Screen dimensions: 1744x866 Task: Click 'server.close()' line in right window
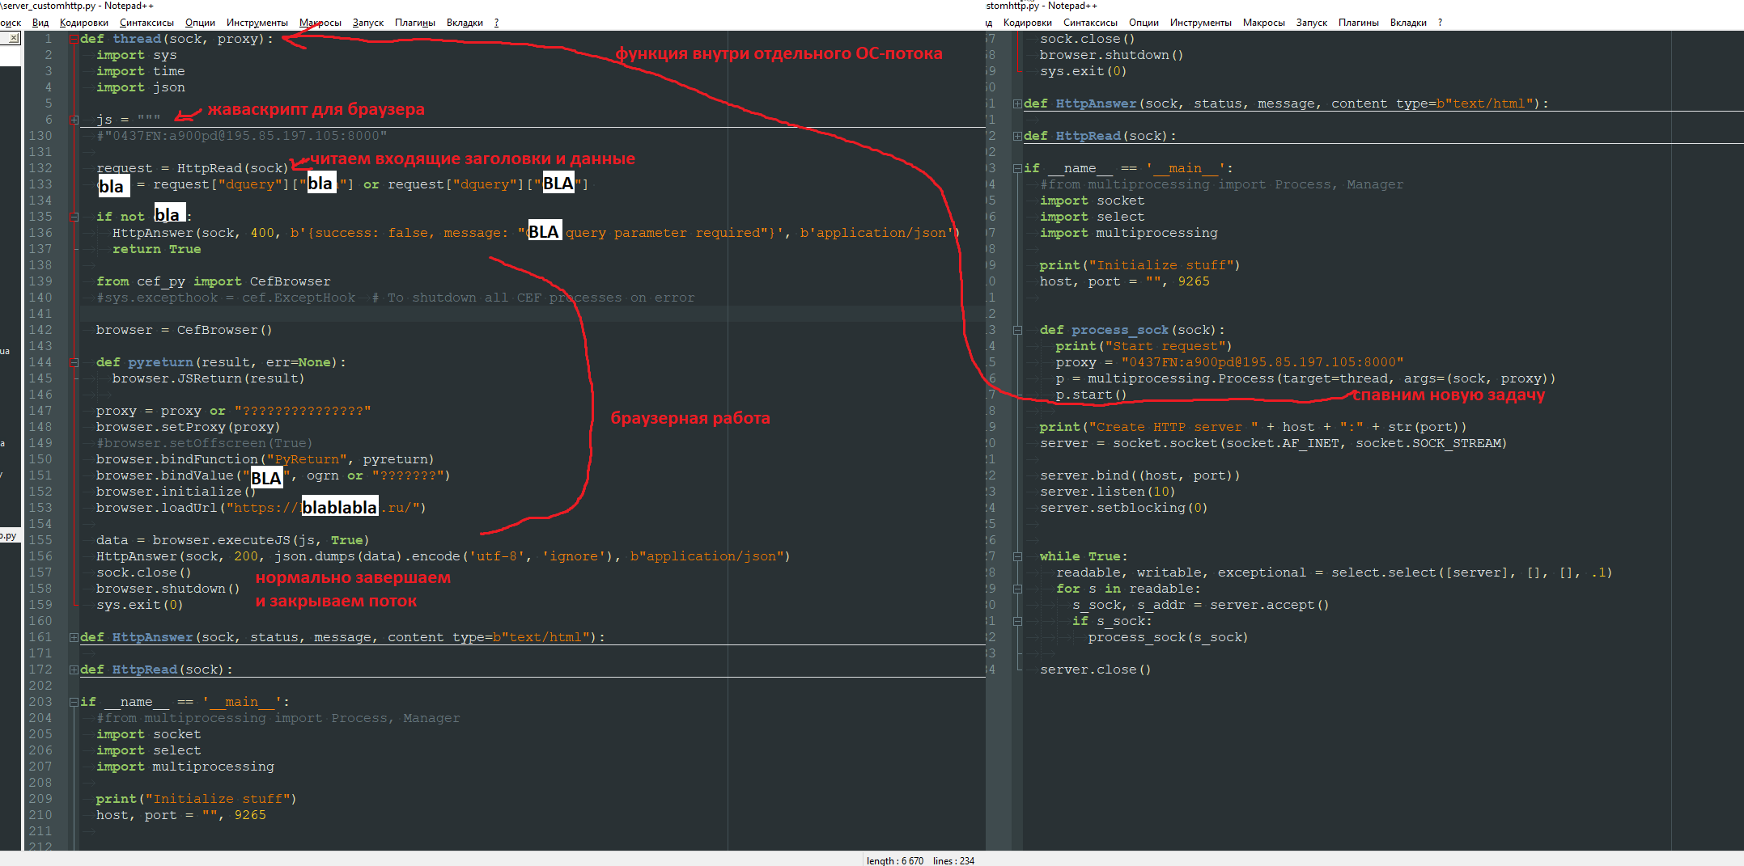click(1096, 670)
